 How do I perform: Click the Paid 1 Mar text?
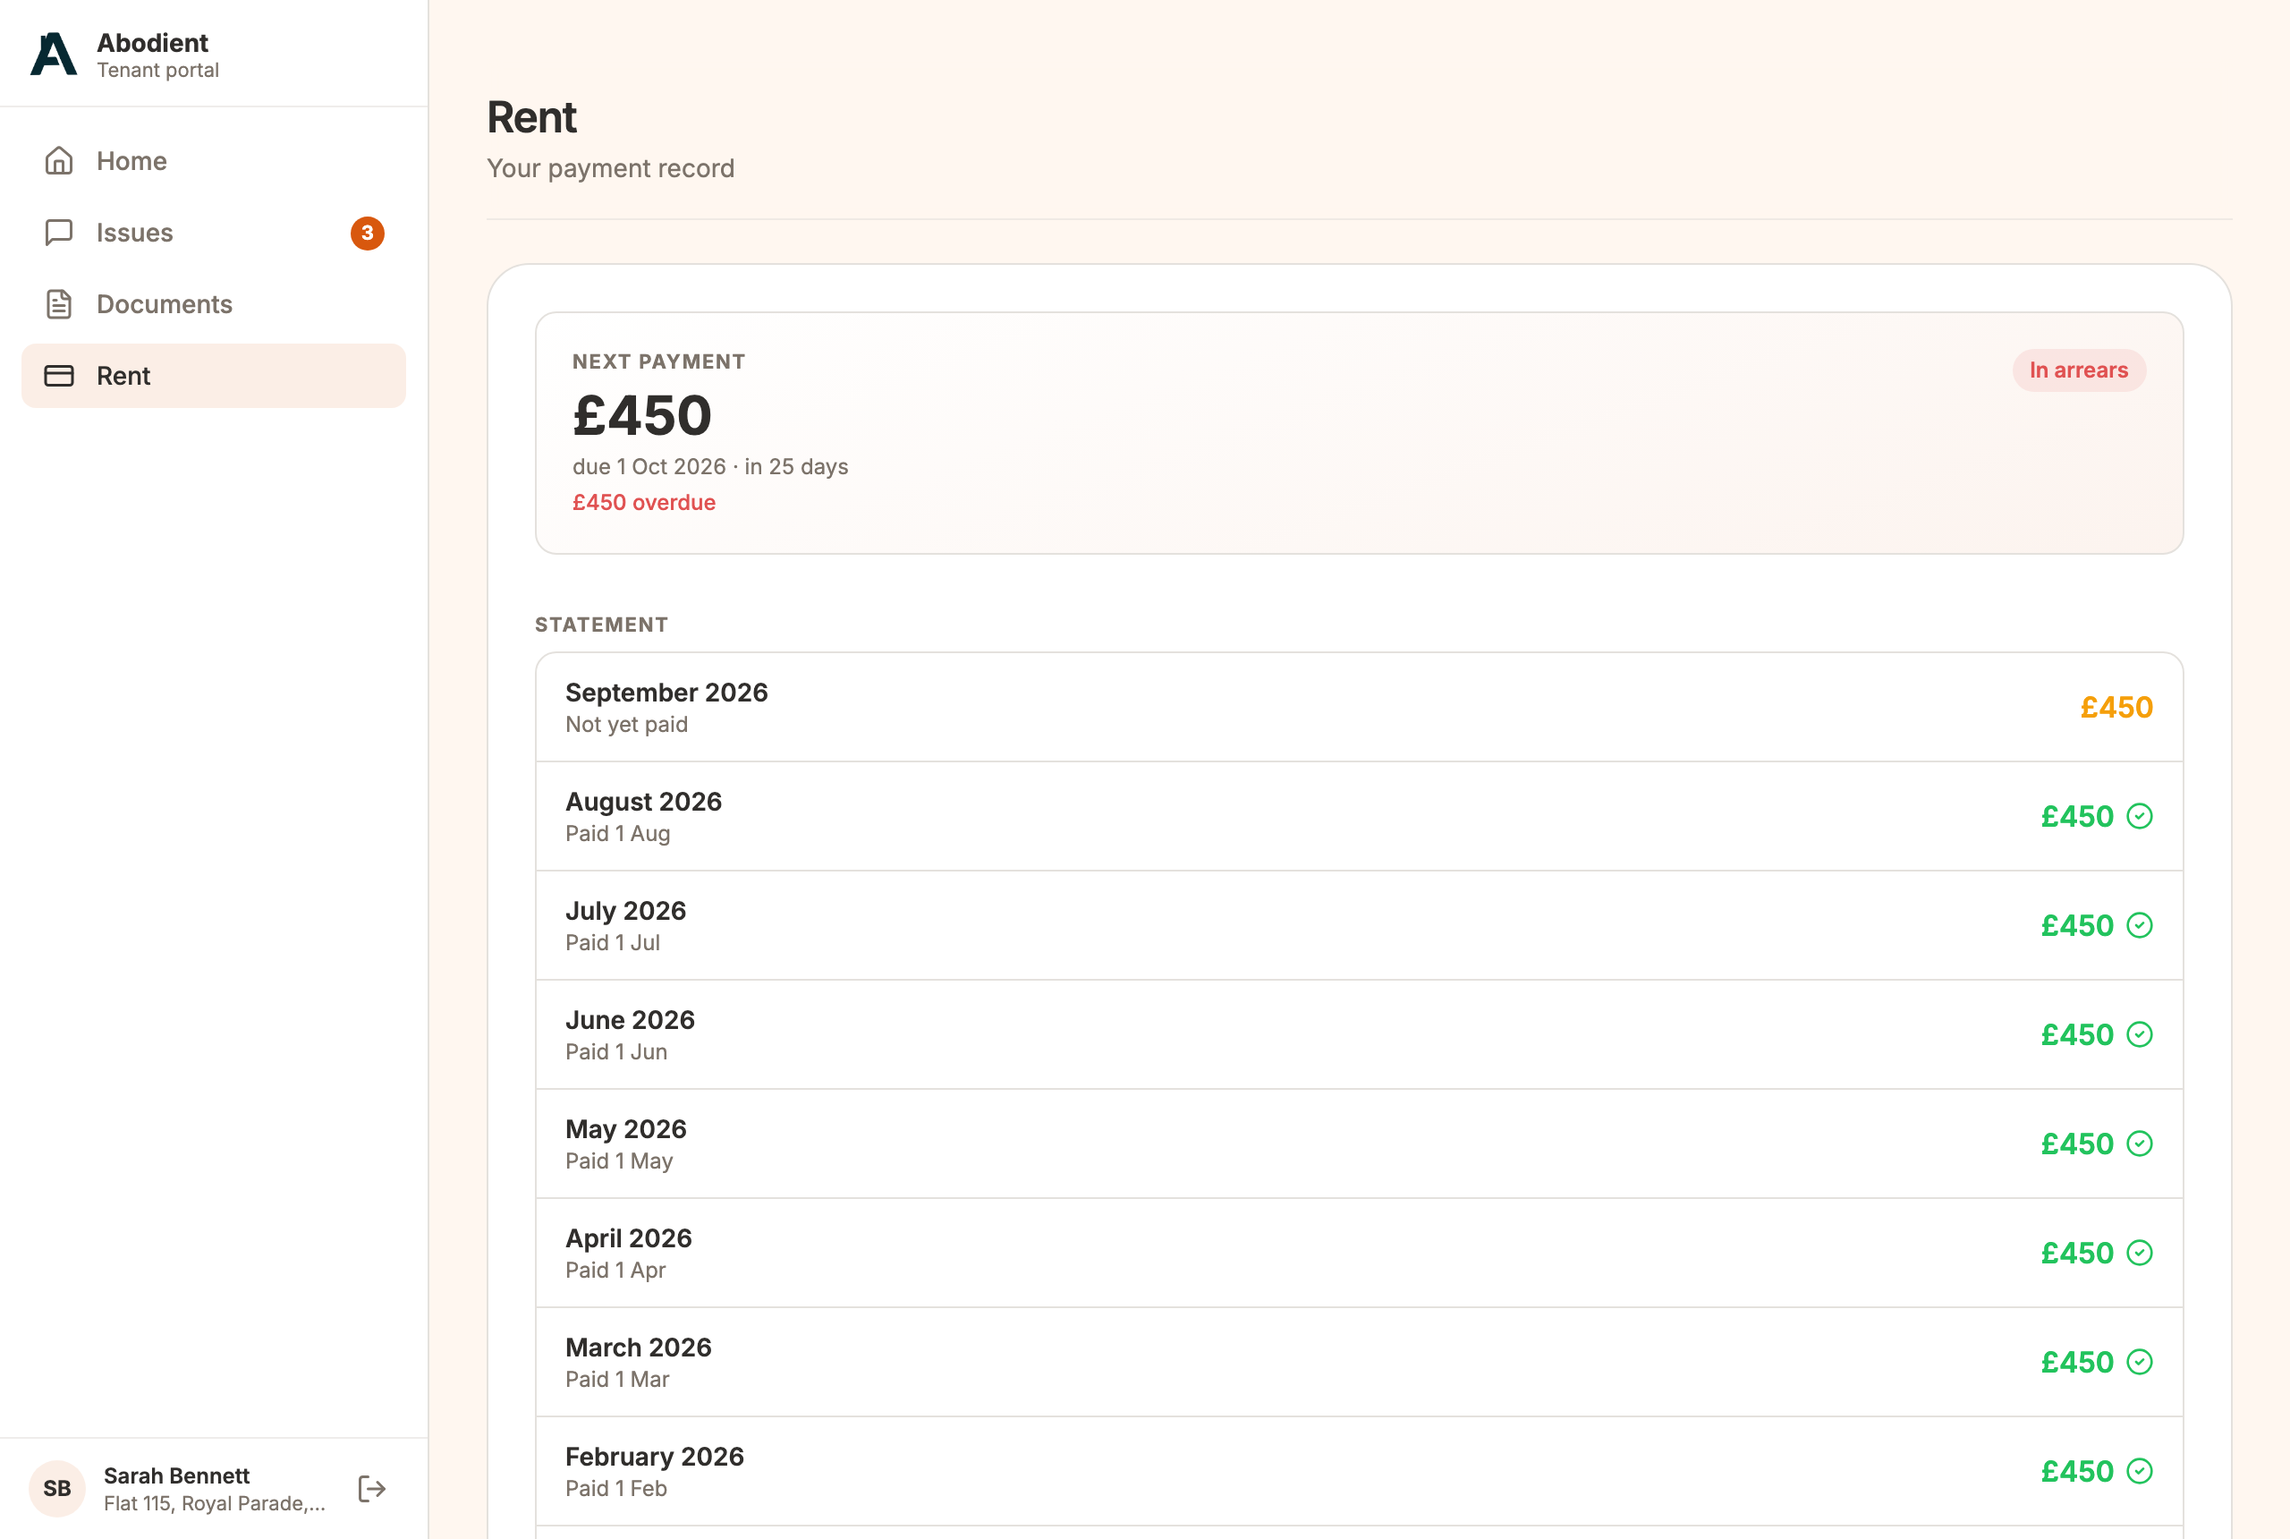[617, 1379]
